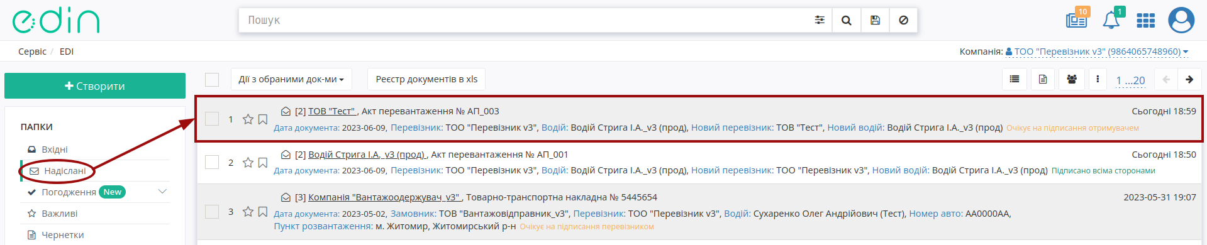Check the box for row 3 накладна 5445654

click(x=212, y=212)
